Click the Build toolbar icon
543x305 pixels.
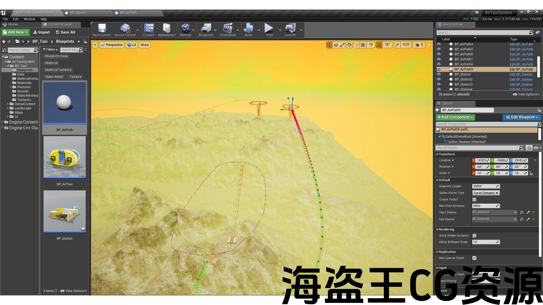(x=248, y=30)
